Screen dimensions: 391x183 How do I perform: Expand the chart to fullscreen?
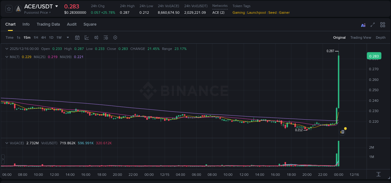pos(372,25)
